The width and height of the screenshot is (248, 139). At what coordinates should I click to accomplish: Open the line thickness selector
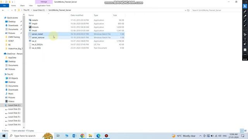(245, 54)
